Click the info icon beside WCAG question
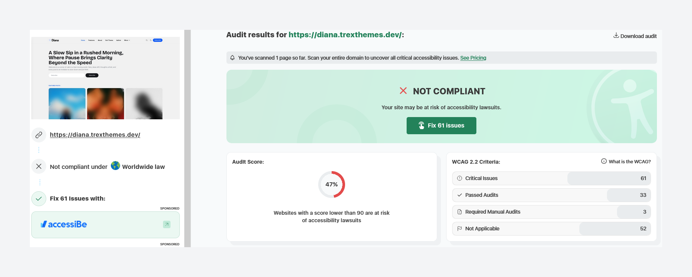 604,161
